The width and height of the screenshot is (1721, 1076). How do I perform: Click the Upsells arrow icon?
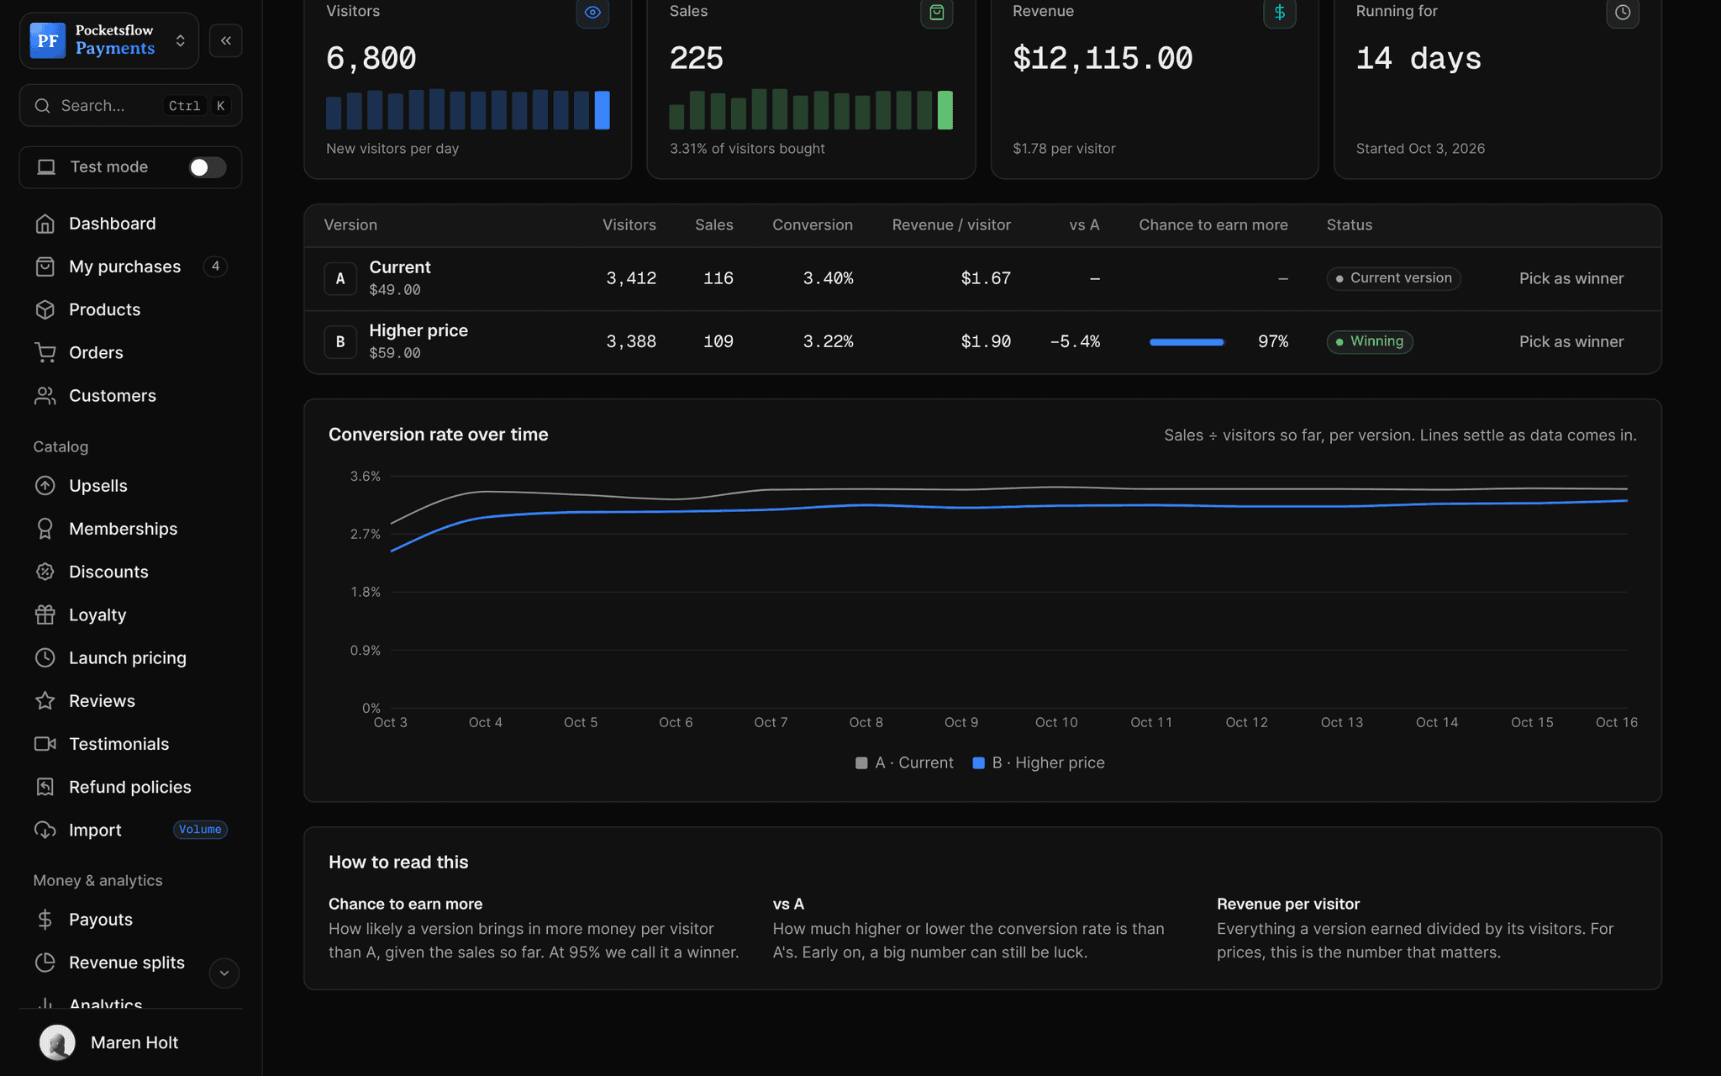(45, 486)
